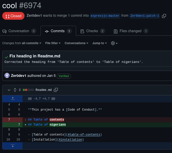Click Zer0dev1 avatar image
The width and height of the screenshot is (172, 153).
[x=7, y=75]
